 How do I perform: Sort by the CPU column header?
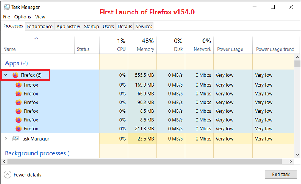point(114,45)
